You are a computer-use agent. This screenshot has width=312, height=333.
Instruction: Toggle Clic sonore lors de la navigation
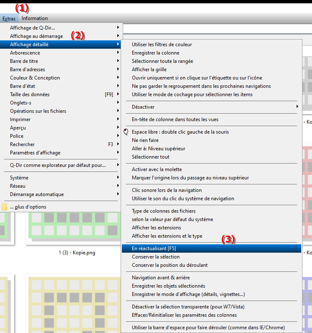[x=211, y=190]
